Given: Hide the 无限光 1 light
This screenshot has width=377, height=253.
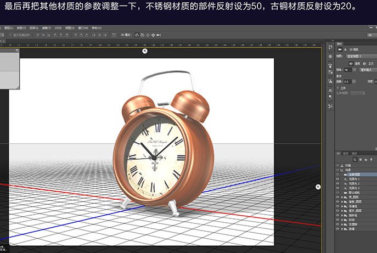Looking at the screenshot, I should [x=337, y=179].
